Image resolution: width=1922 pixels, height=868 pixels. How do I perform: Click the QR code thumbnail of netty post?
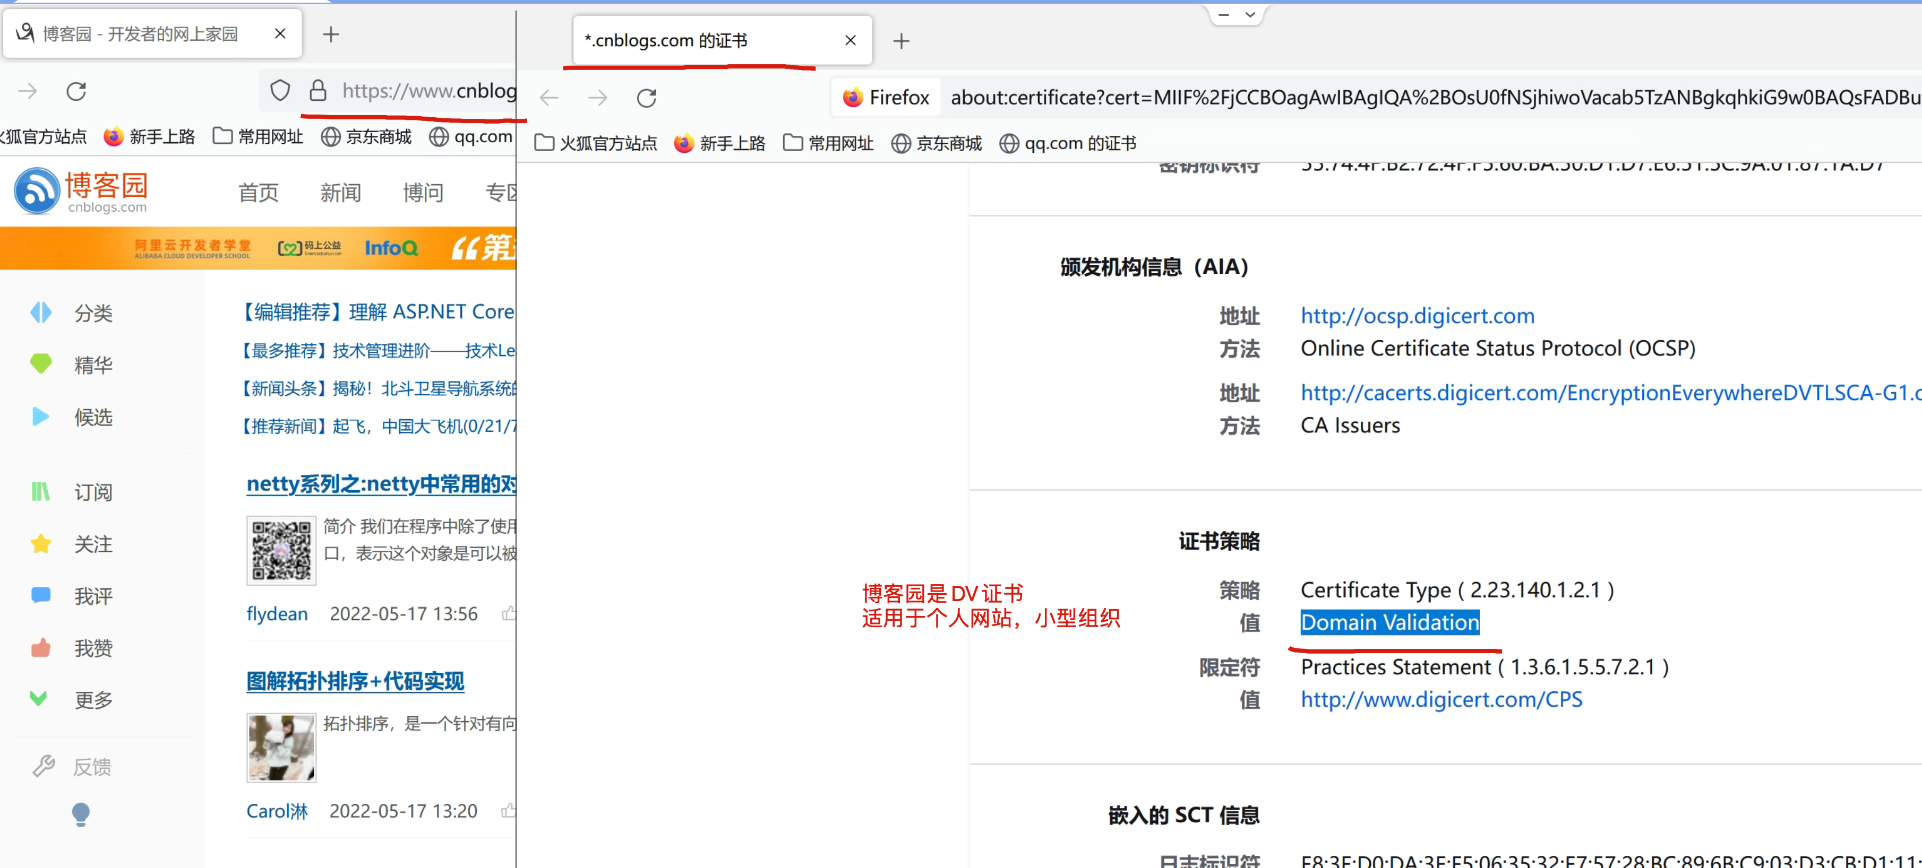281,550
